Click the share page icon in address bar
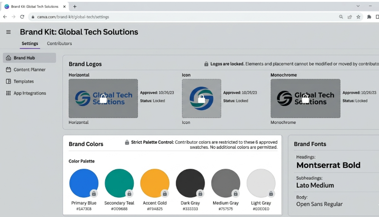 350,17
